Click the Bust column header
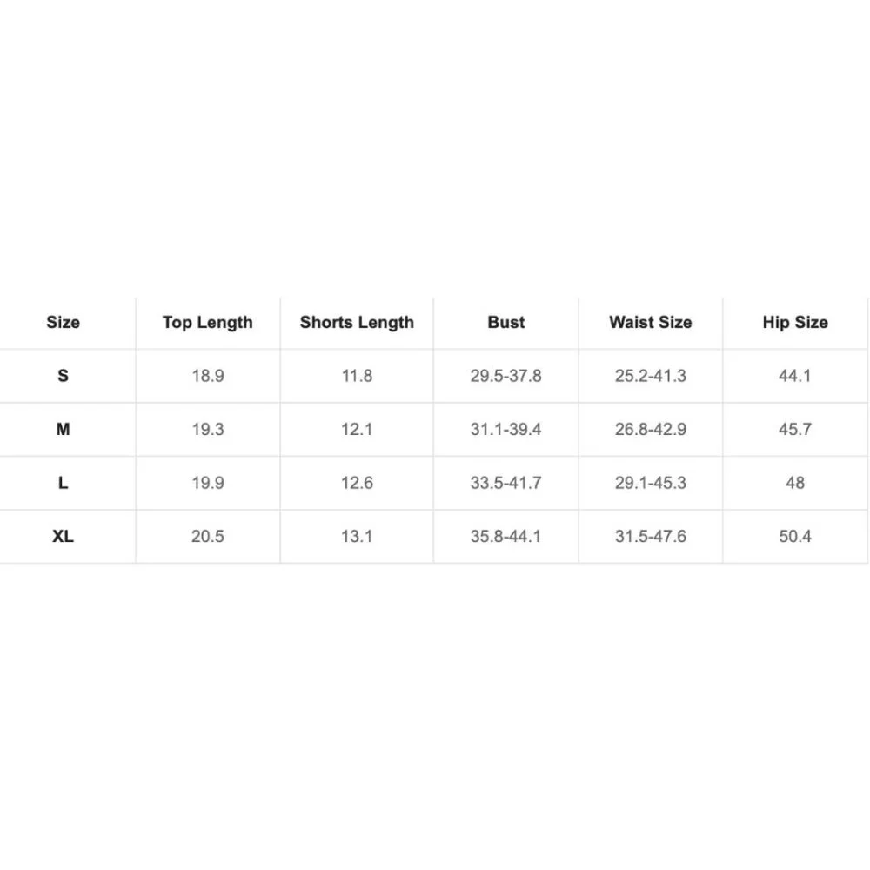The image size is (870, 870). point(506,323)
